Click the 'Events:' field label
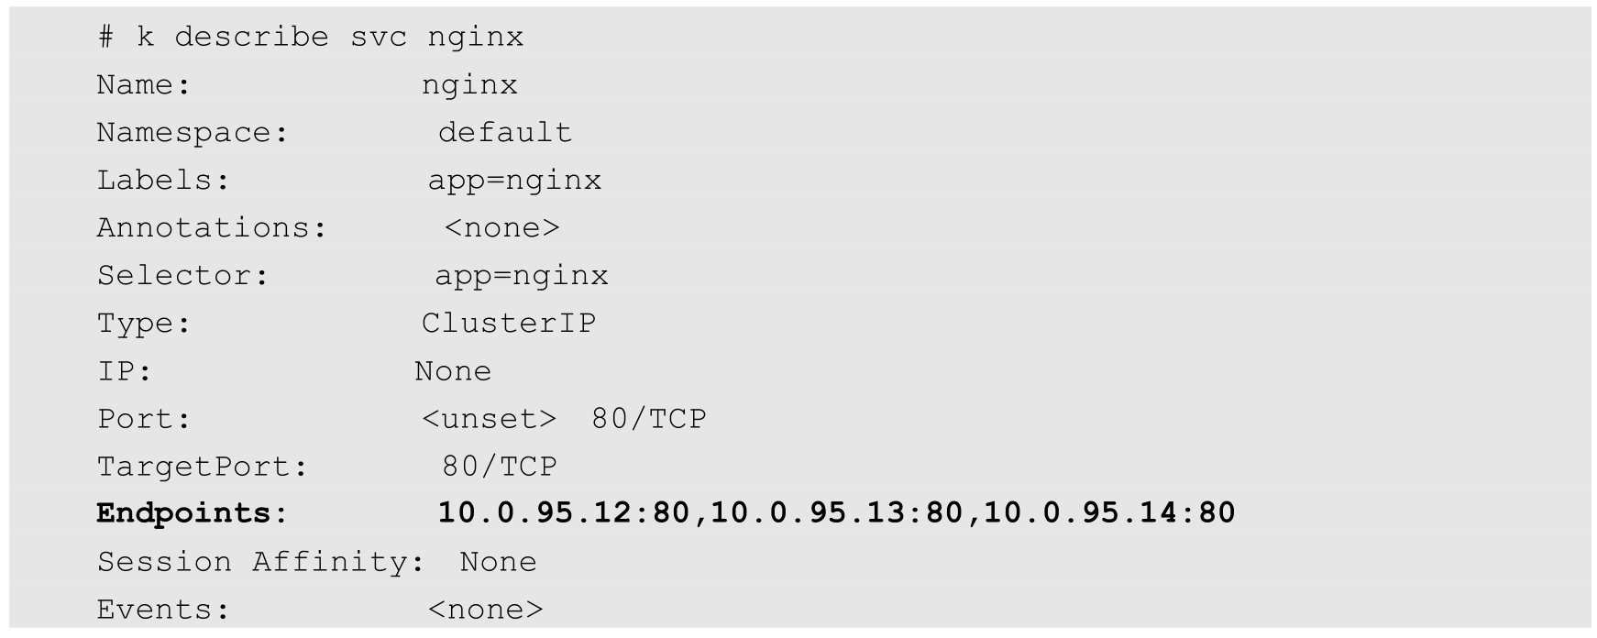 pos(163,610)
